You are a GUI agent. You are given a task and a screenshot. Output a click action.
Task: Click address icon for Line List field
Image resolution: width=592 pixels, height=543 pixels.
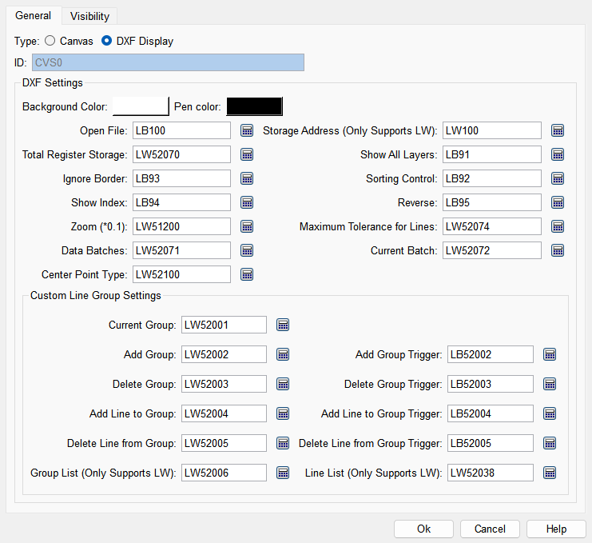[550, 473]
